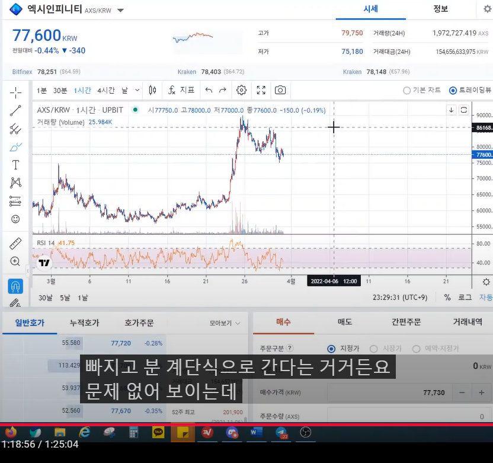Take a chart snapshot with camera

[x=280, y=90]
